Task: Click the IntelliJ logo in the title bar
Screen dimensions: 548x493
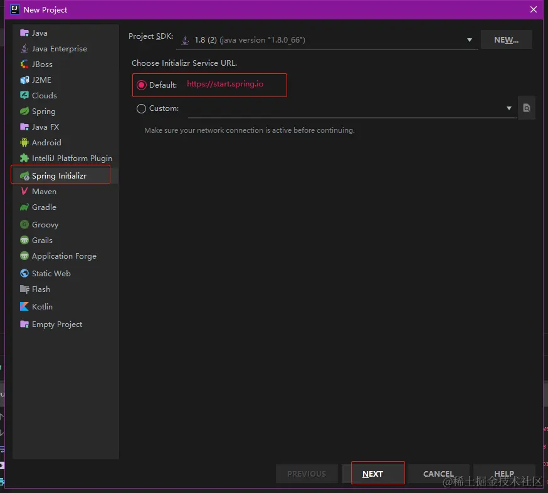Action: click(x=14, y=9)
